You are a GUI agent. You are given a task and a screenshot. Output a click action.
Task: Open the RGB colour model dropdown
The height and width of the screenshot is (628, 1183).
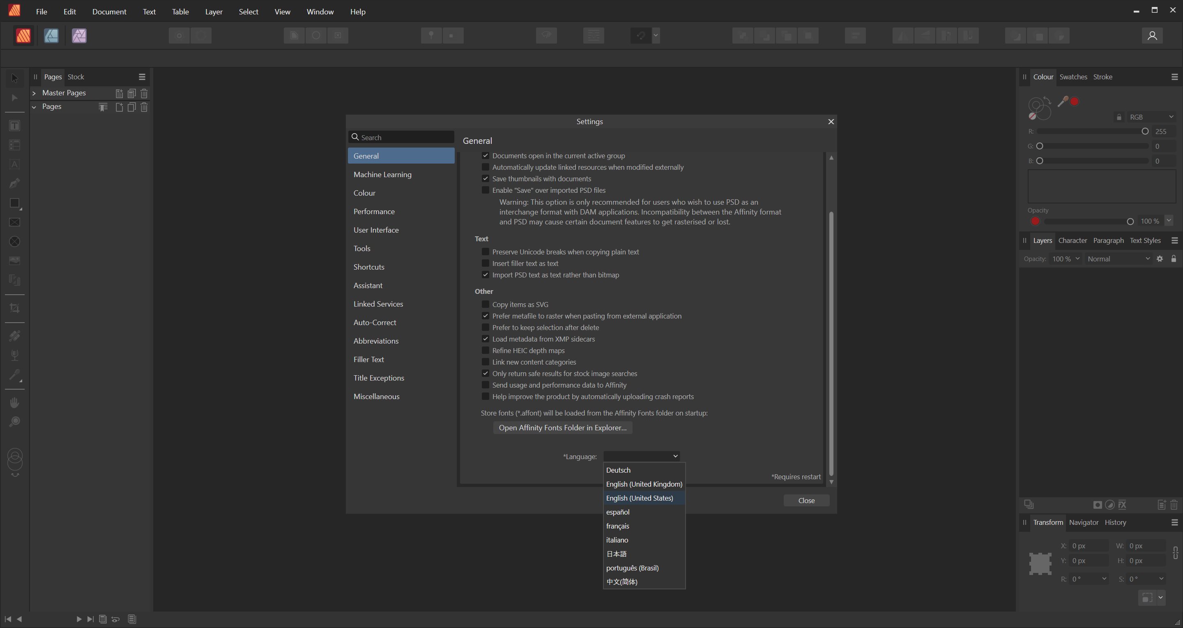click(x=1151, y=117)
